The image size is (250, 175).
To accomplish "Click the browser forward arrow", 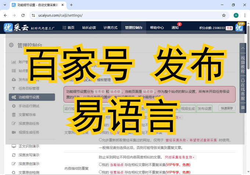I will coord(14,15).
